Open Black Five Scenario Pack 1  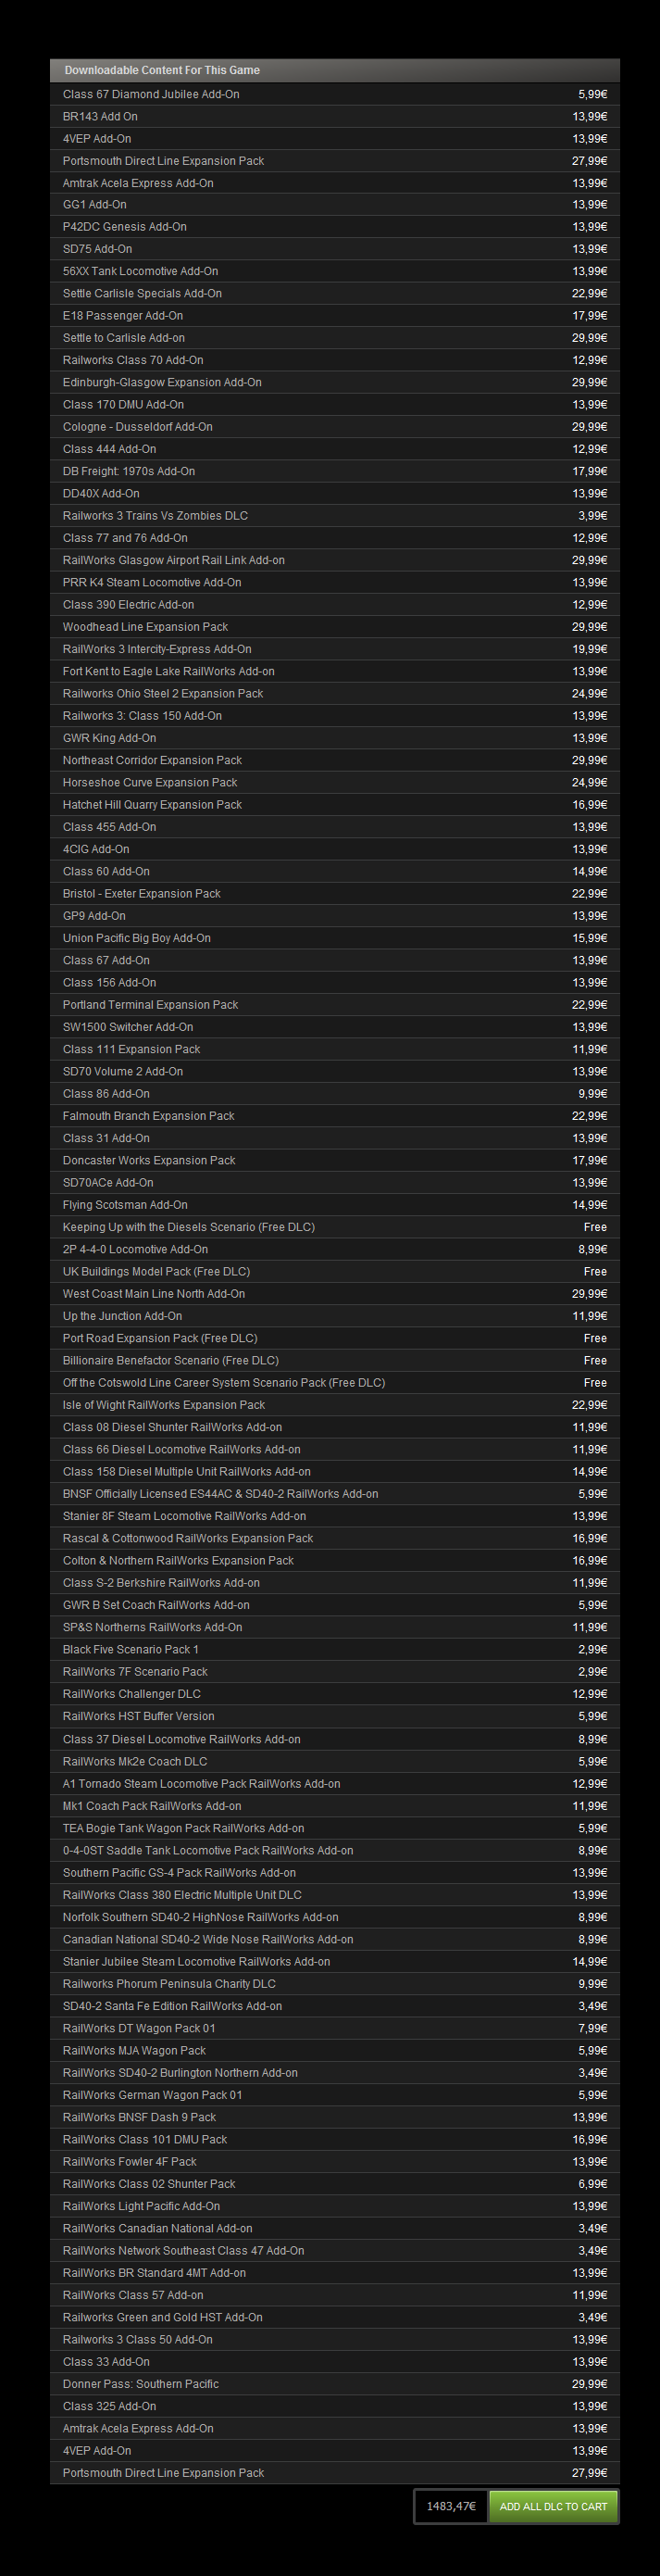point(335,1649)
